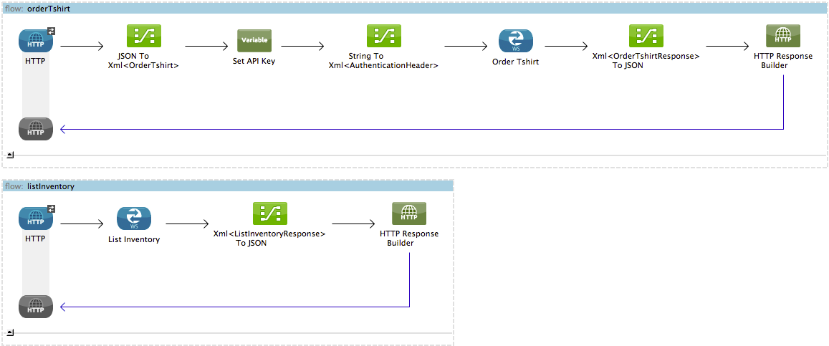Click HTTP Response Builder in listInventory flow
This screenshot has height=346, width=829.
pyautogui.click(x=409, y=213)
